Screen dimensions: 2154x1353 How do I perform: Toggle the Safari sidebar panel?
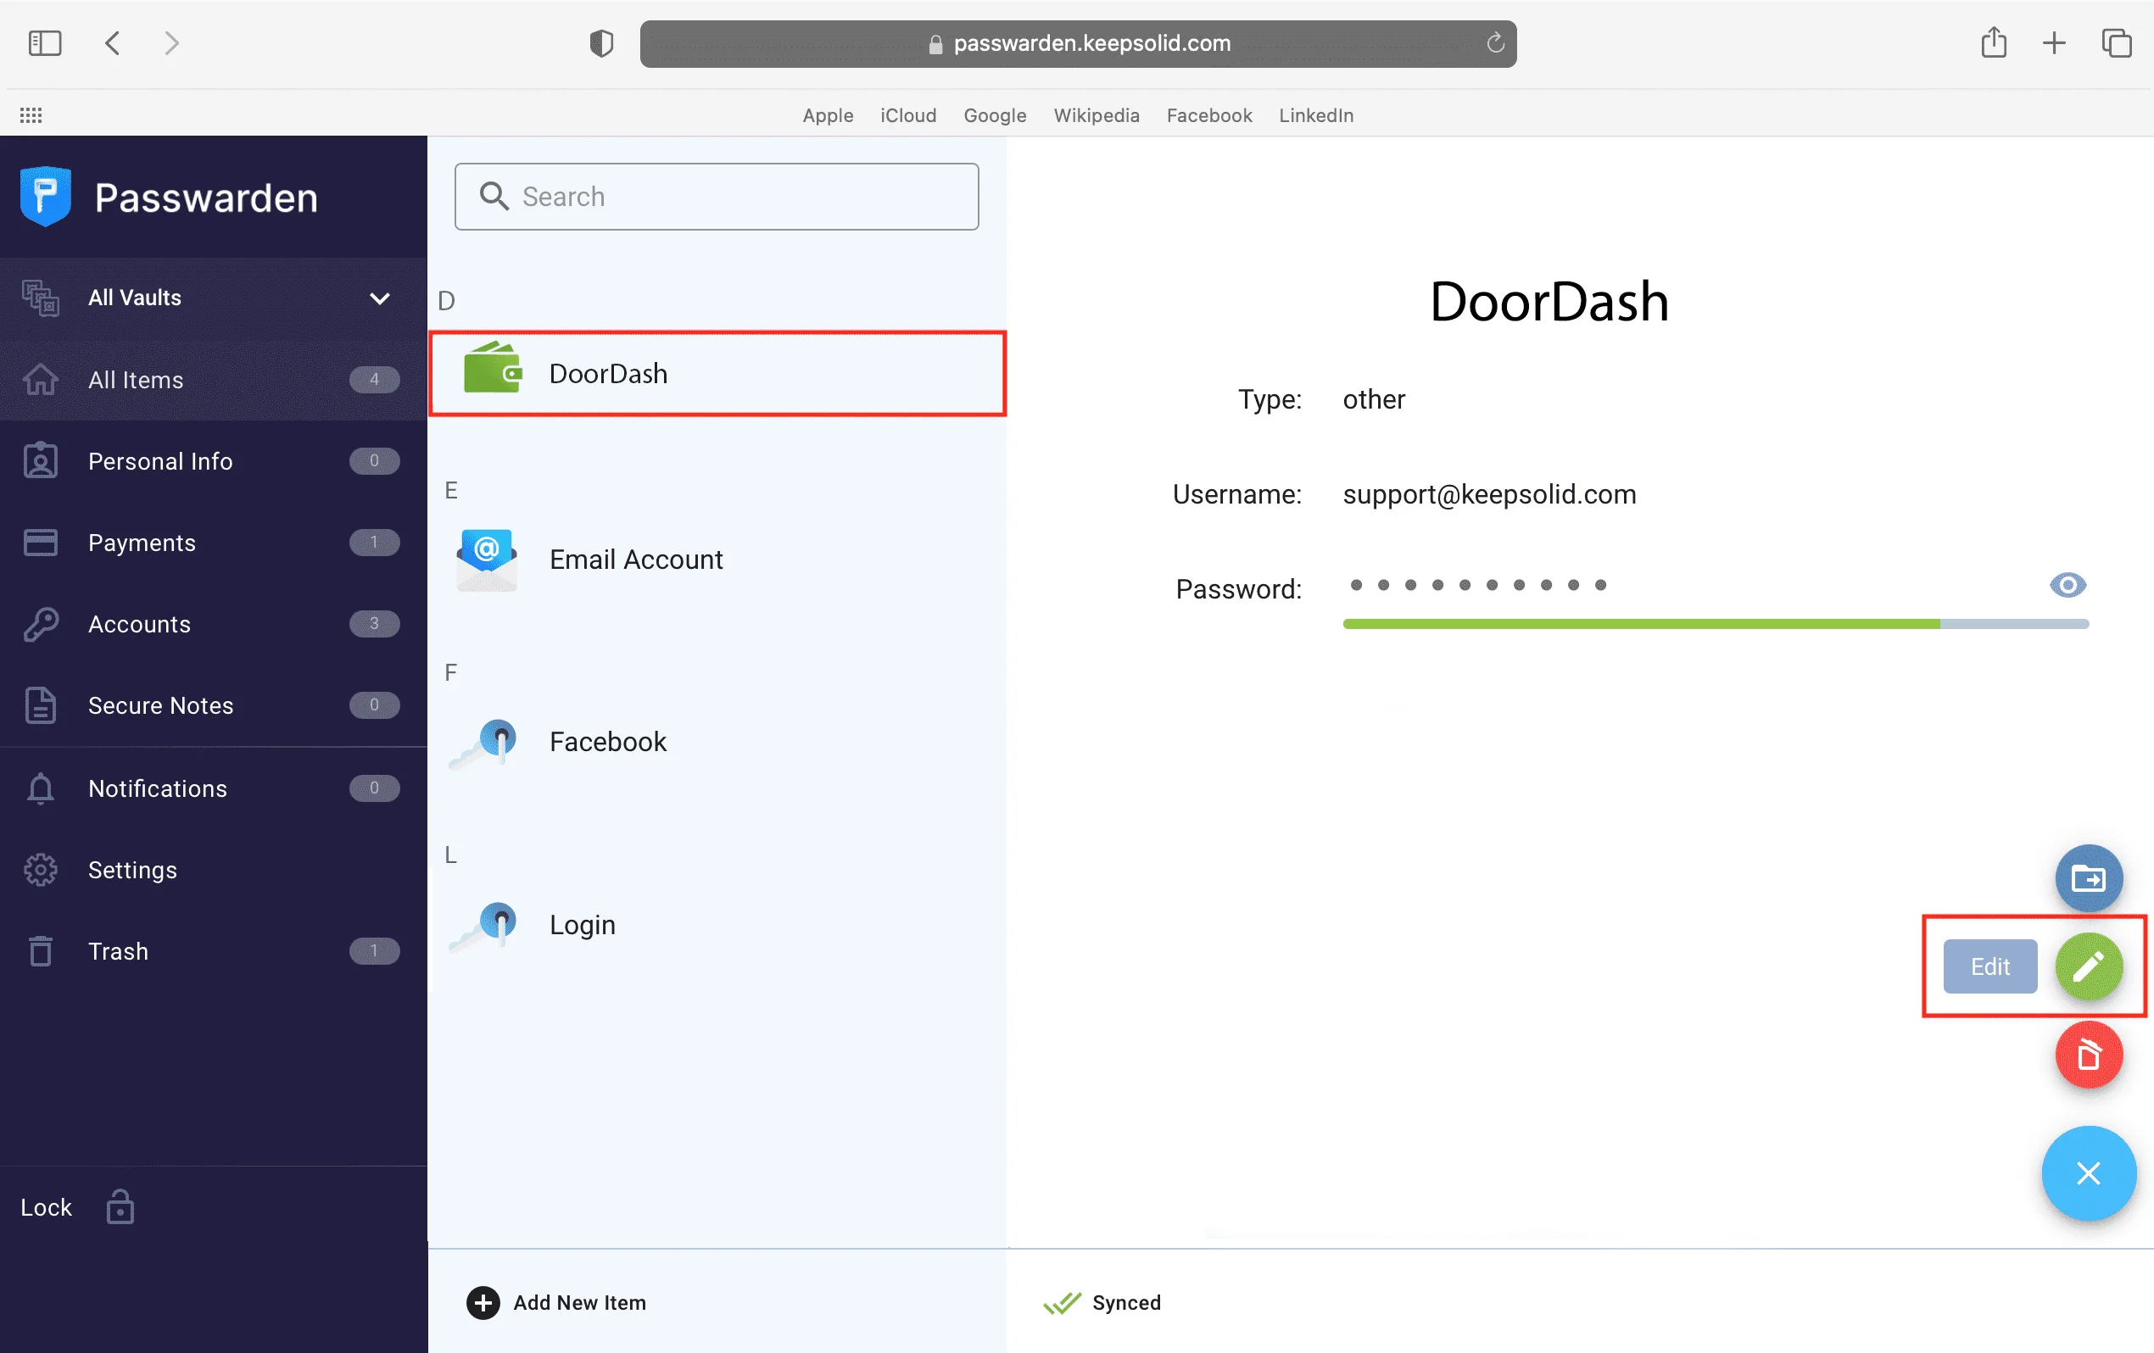point(45,43)
